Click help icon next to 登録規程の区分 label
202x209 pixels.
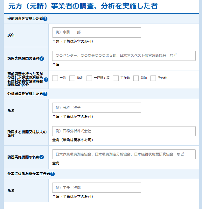[x=46, y=80]
